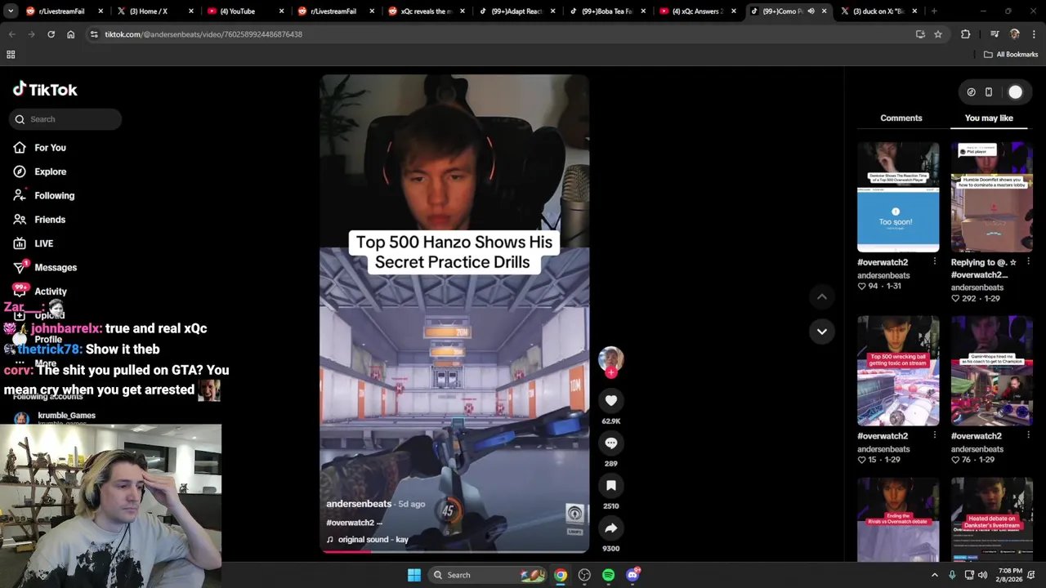Show hidden system tray icons
Image resolution: width=1046 pixels, height=588 pixels.
coord(935,575)
